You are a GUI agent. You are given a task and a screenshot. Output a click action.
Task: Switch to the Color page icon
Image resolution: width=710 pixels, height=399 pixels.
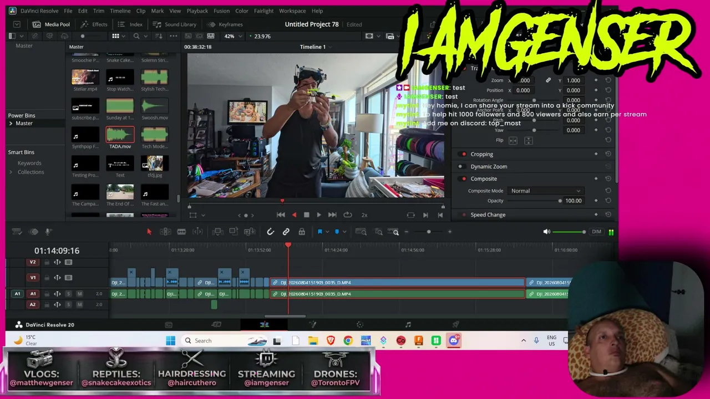click(359, 325)
